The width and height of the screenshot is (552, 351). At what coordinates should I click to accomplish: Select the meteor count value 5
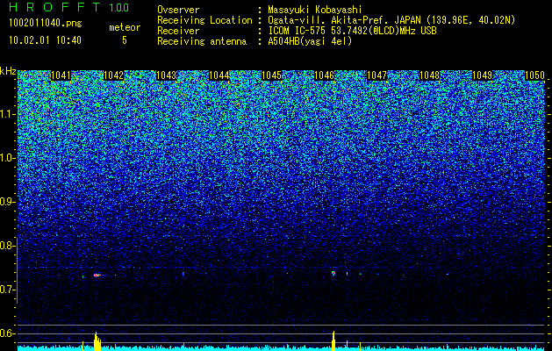[x=125, y=40]
